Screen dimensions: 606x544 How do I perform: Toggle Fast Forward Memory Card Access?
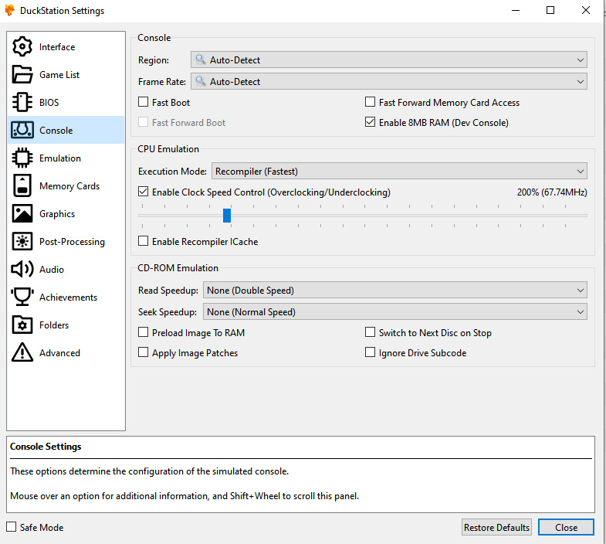click(x=370, y=102)
